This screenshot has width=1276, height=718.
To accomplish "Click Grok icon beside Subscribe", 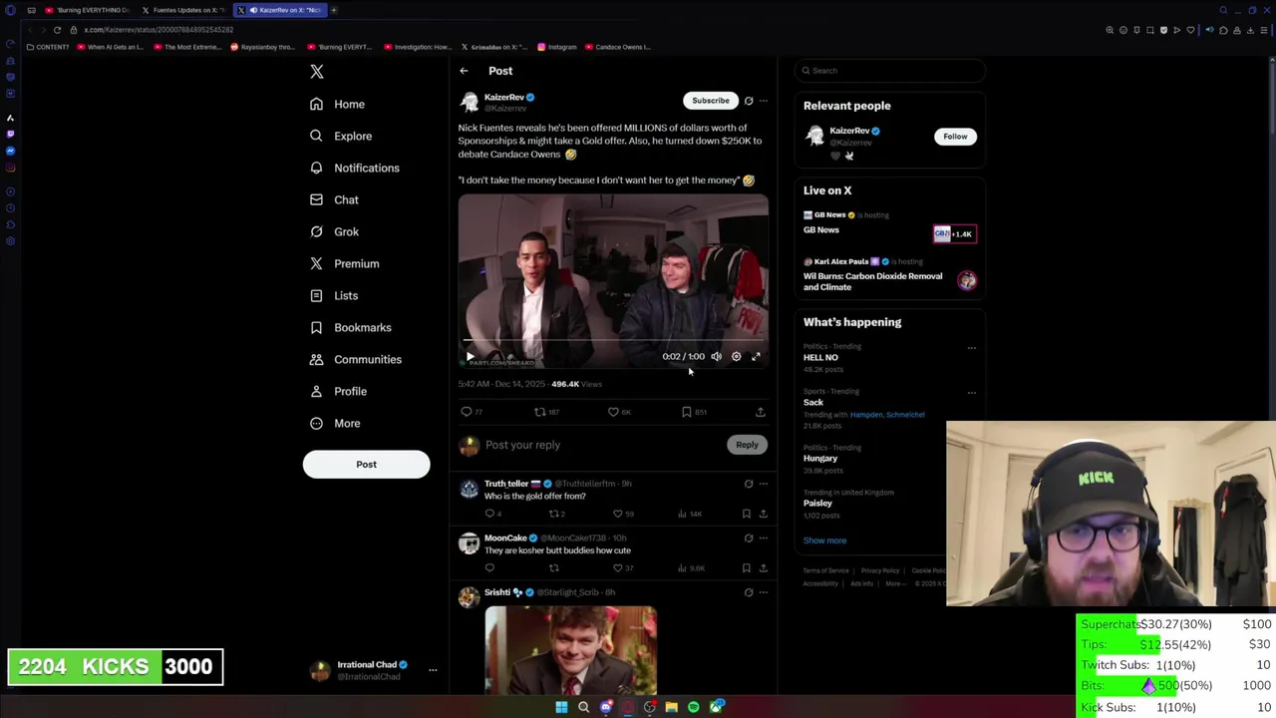I will coord(749,101).
